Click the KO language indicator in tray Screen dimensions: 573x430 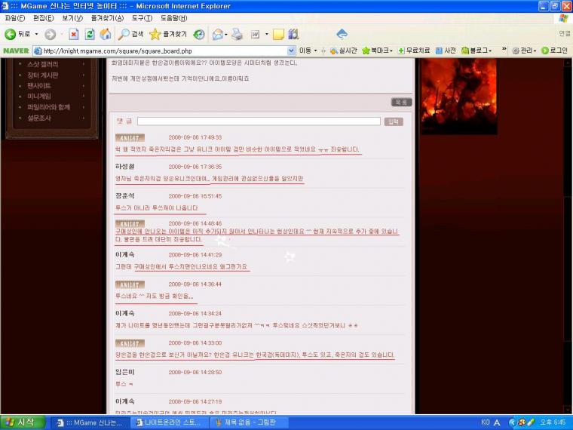pyautogui.click(x=485, y=422)
